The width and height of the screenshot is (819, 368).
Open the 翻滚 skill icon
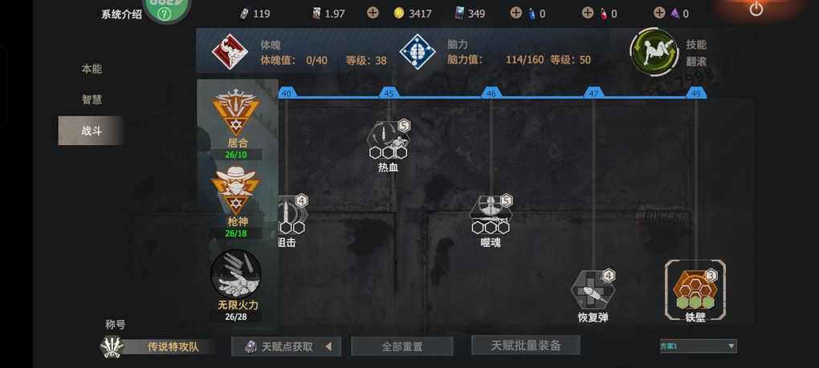(654, 52)
